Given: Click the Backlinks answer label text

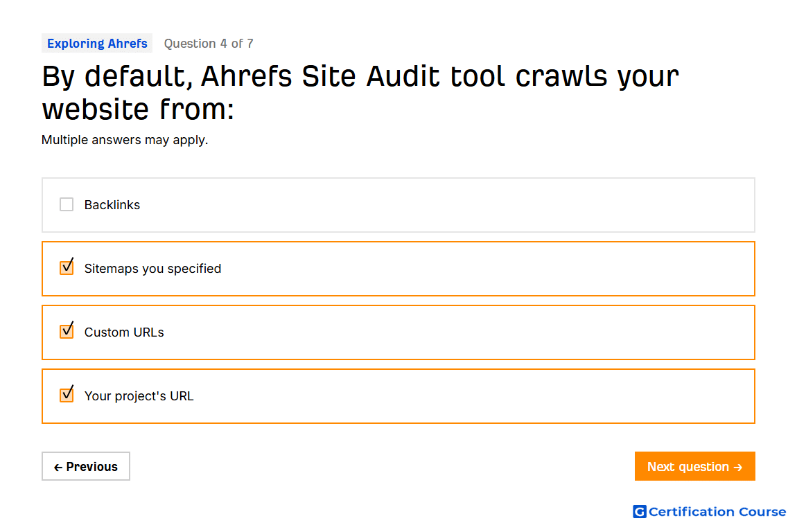Looking at the screenshot, I should (x=112, y=204).
